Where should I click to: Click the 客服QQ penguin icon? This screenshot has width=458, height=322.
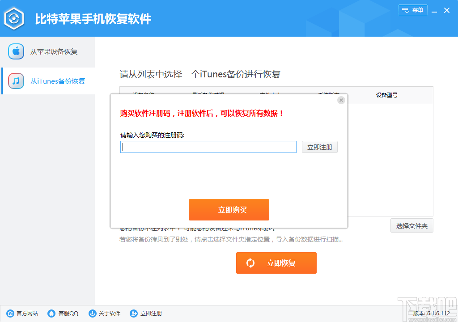pos(51,313)
